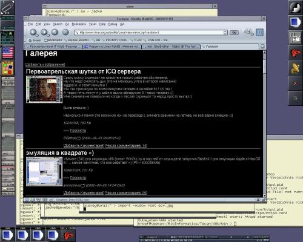Open the Tasks menu
Viewport: 303px width, 242px height.
pos(93,24)
